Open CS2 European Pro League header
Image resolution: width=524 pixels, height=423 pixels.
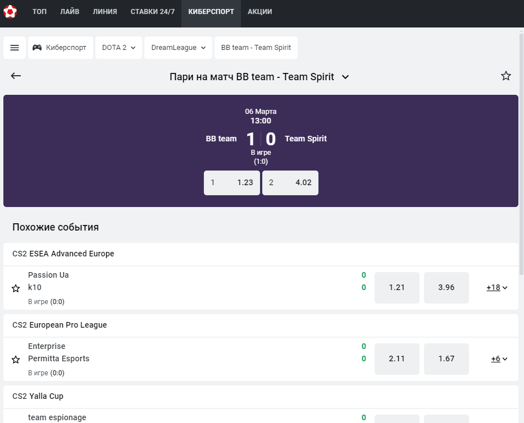click(60, 325)
